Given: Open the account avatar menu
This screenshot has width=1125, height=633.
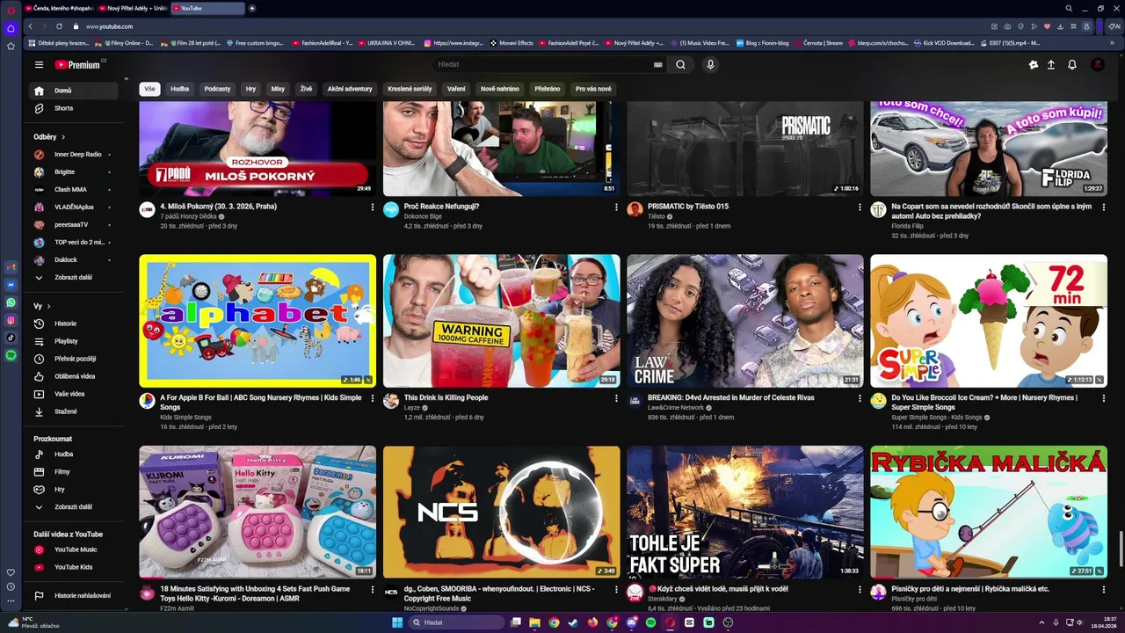Looking at the screenshot, I should (x=1097, y=64).
